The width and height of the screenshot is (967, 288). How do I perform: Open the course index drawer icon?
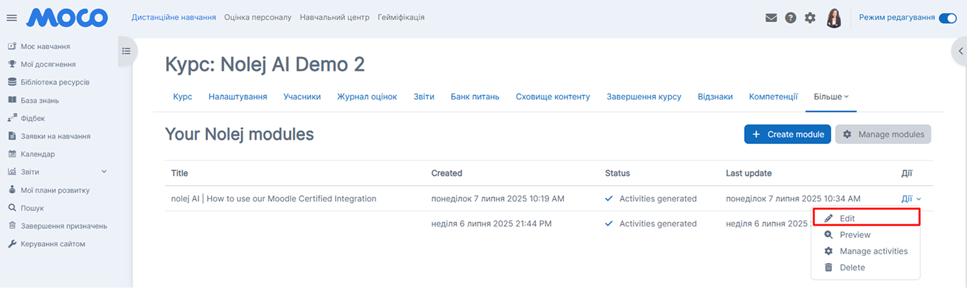127,51
